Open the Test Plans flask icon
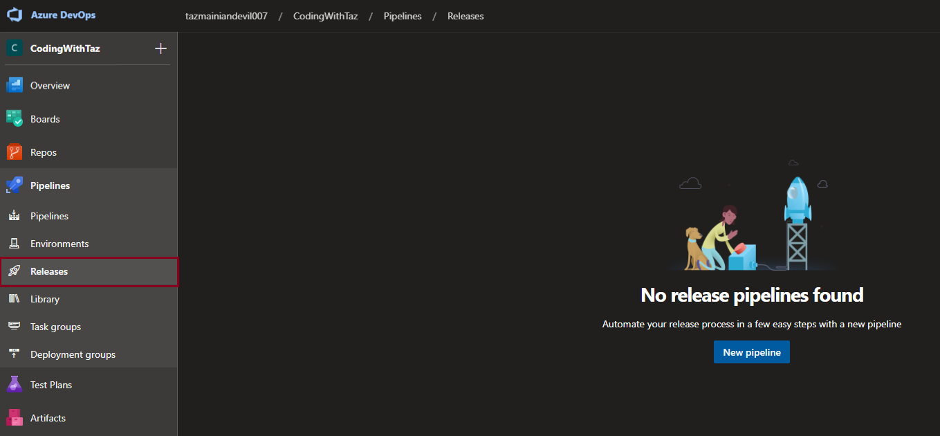Screen dimensions: 940x436 tap(15, 385)
